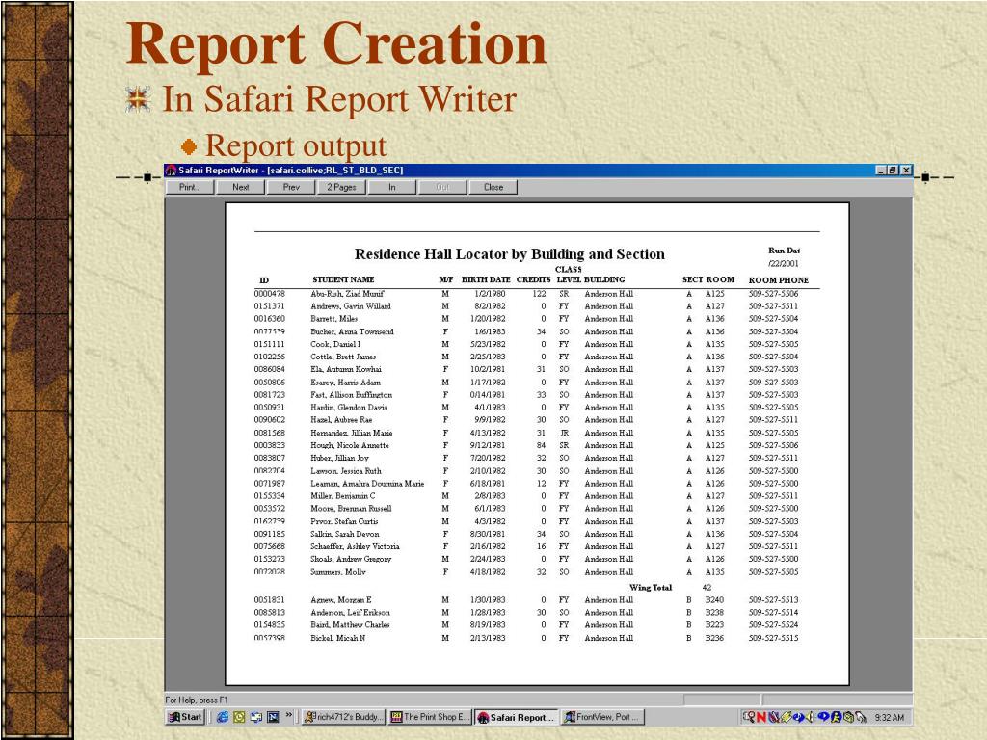Select student ID 0000478
987x740 pixels.
(x=270, y=294)
